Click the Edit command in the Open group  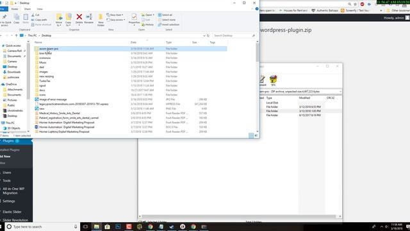tap(146, 20)
